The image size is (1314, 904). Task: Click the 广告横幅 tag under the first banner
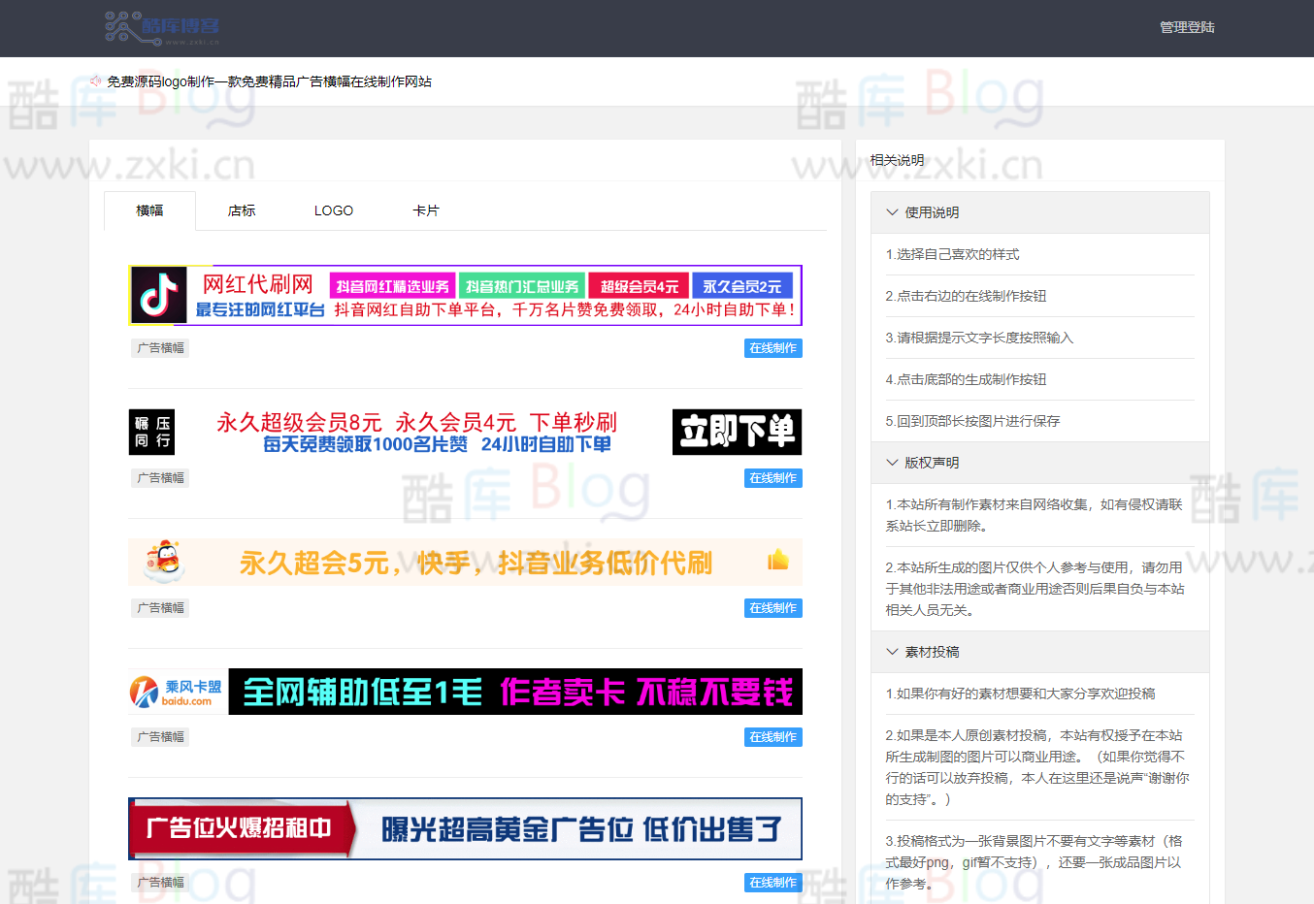pyautogui.click(x=160, y=347)
